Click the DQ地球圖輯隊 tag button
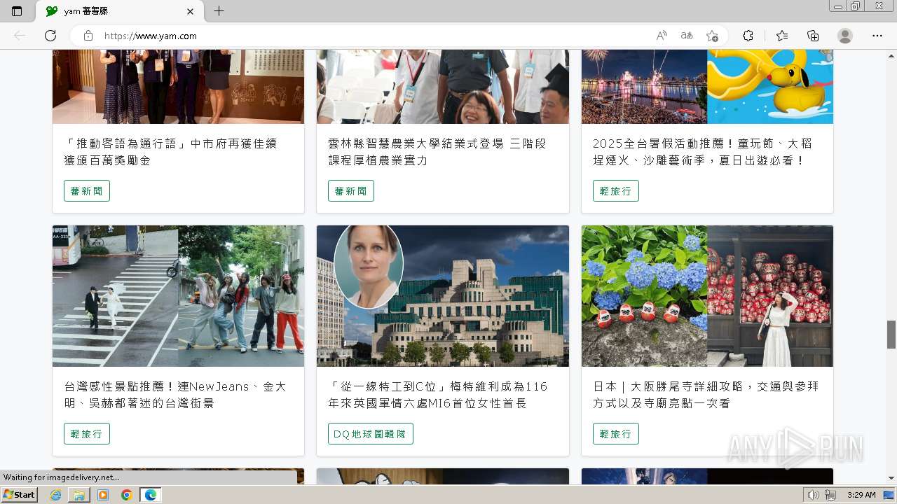897x504 pixels. click(x=371, y=434)
